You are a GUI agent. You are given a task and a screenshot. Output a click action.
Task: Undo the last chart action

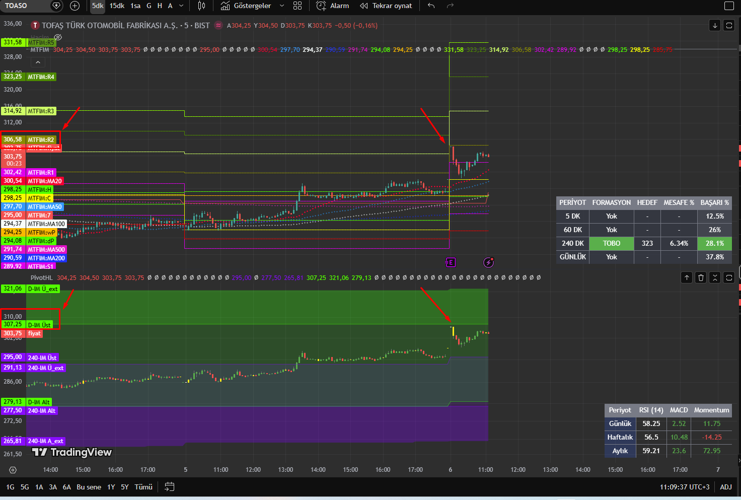(x=431, y=6)
